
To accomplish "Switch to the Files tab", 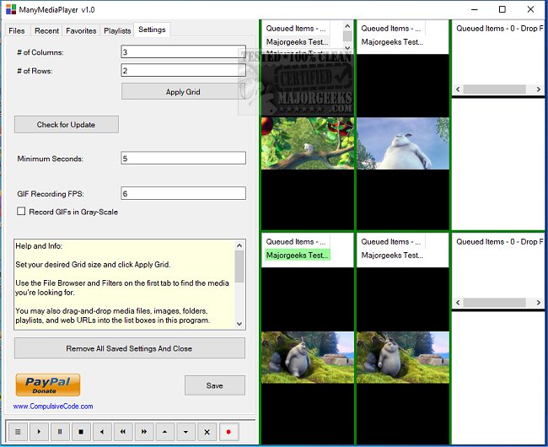I will (17, 30).
